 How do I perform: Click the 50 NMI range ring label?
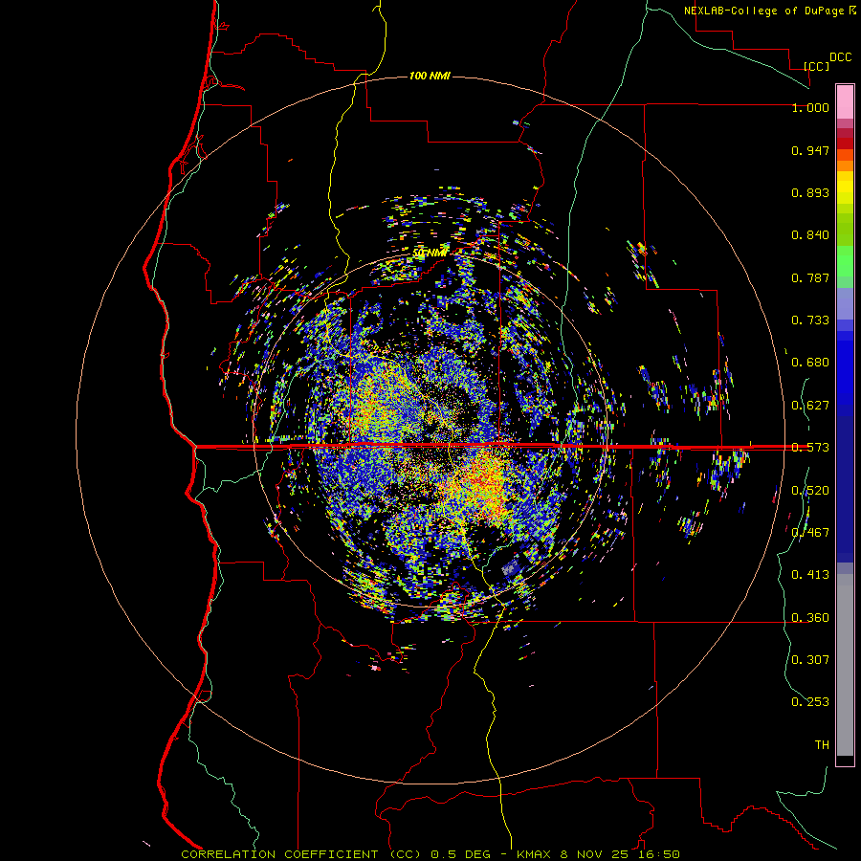430,253
